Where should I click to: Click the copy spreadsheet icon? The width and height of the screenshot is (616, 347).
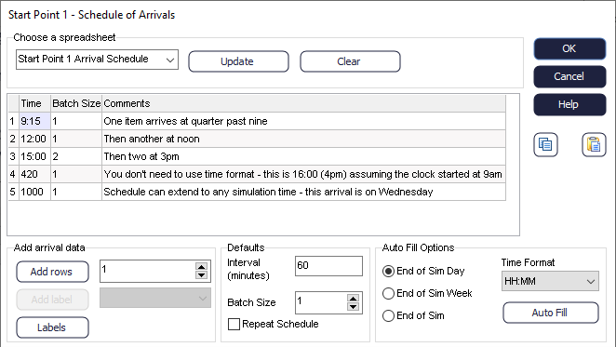point(545,144)
